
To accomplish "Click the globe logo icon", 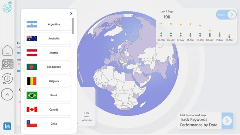I will click(x=7, y=7).
